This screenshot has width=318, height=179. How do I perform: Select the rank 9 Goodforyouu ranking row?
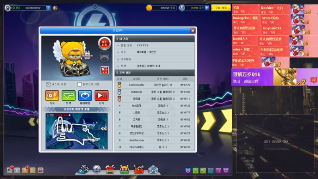point(155,140)
